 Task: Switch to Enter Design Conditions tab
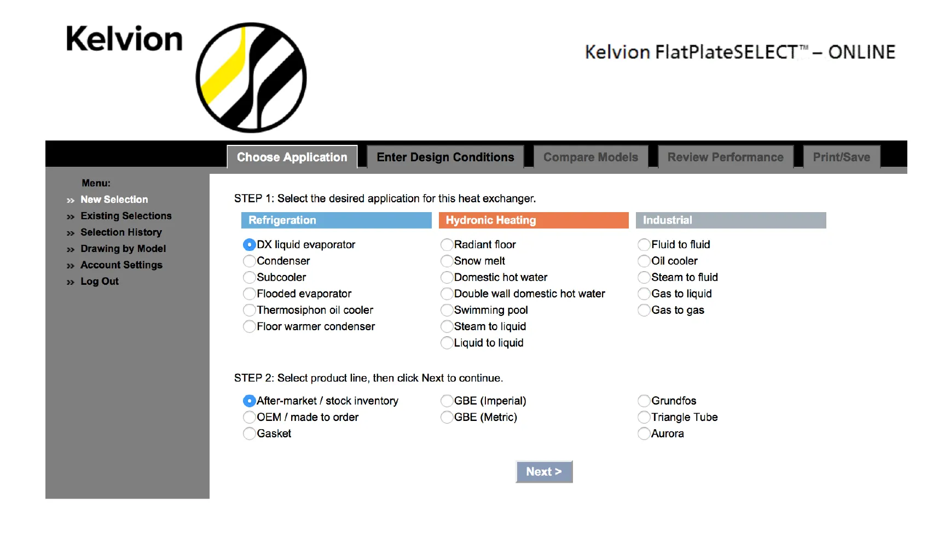point(445,157)
